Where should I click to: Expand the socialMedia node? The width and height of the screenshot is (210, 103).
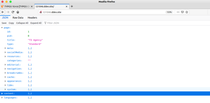[5, 52]
